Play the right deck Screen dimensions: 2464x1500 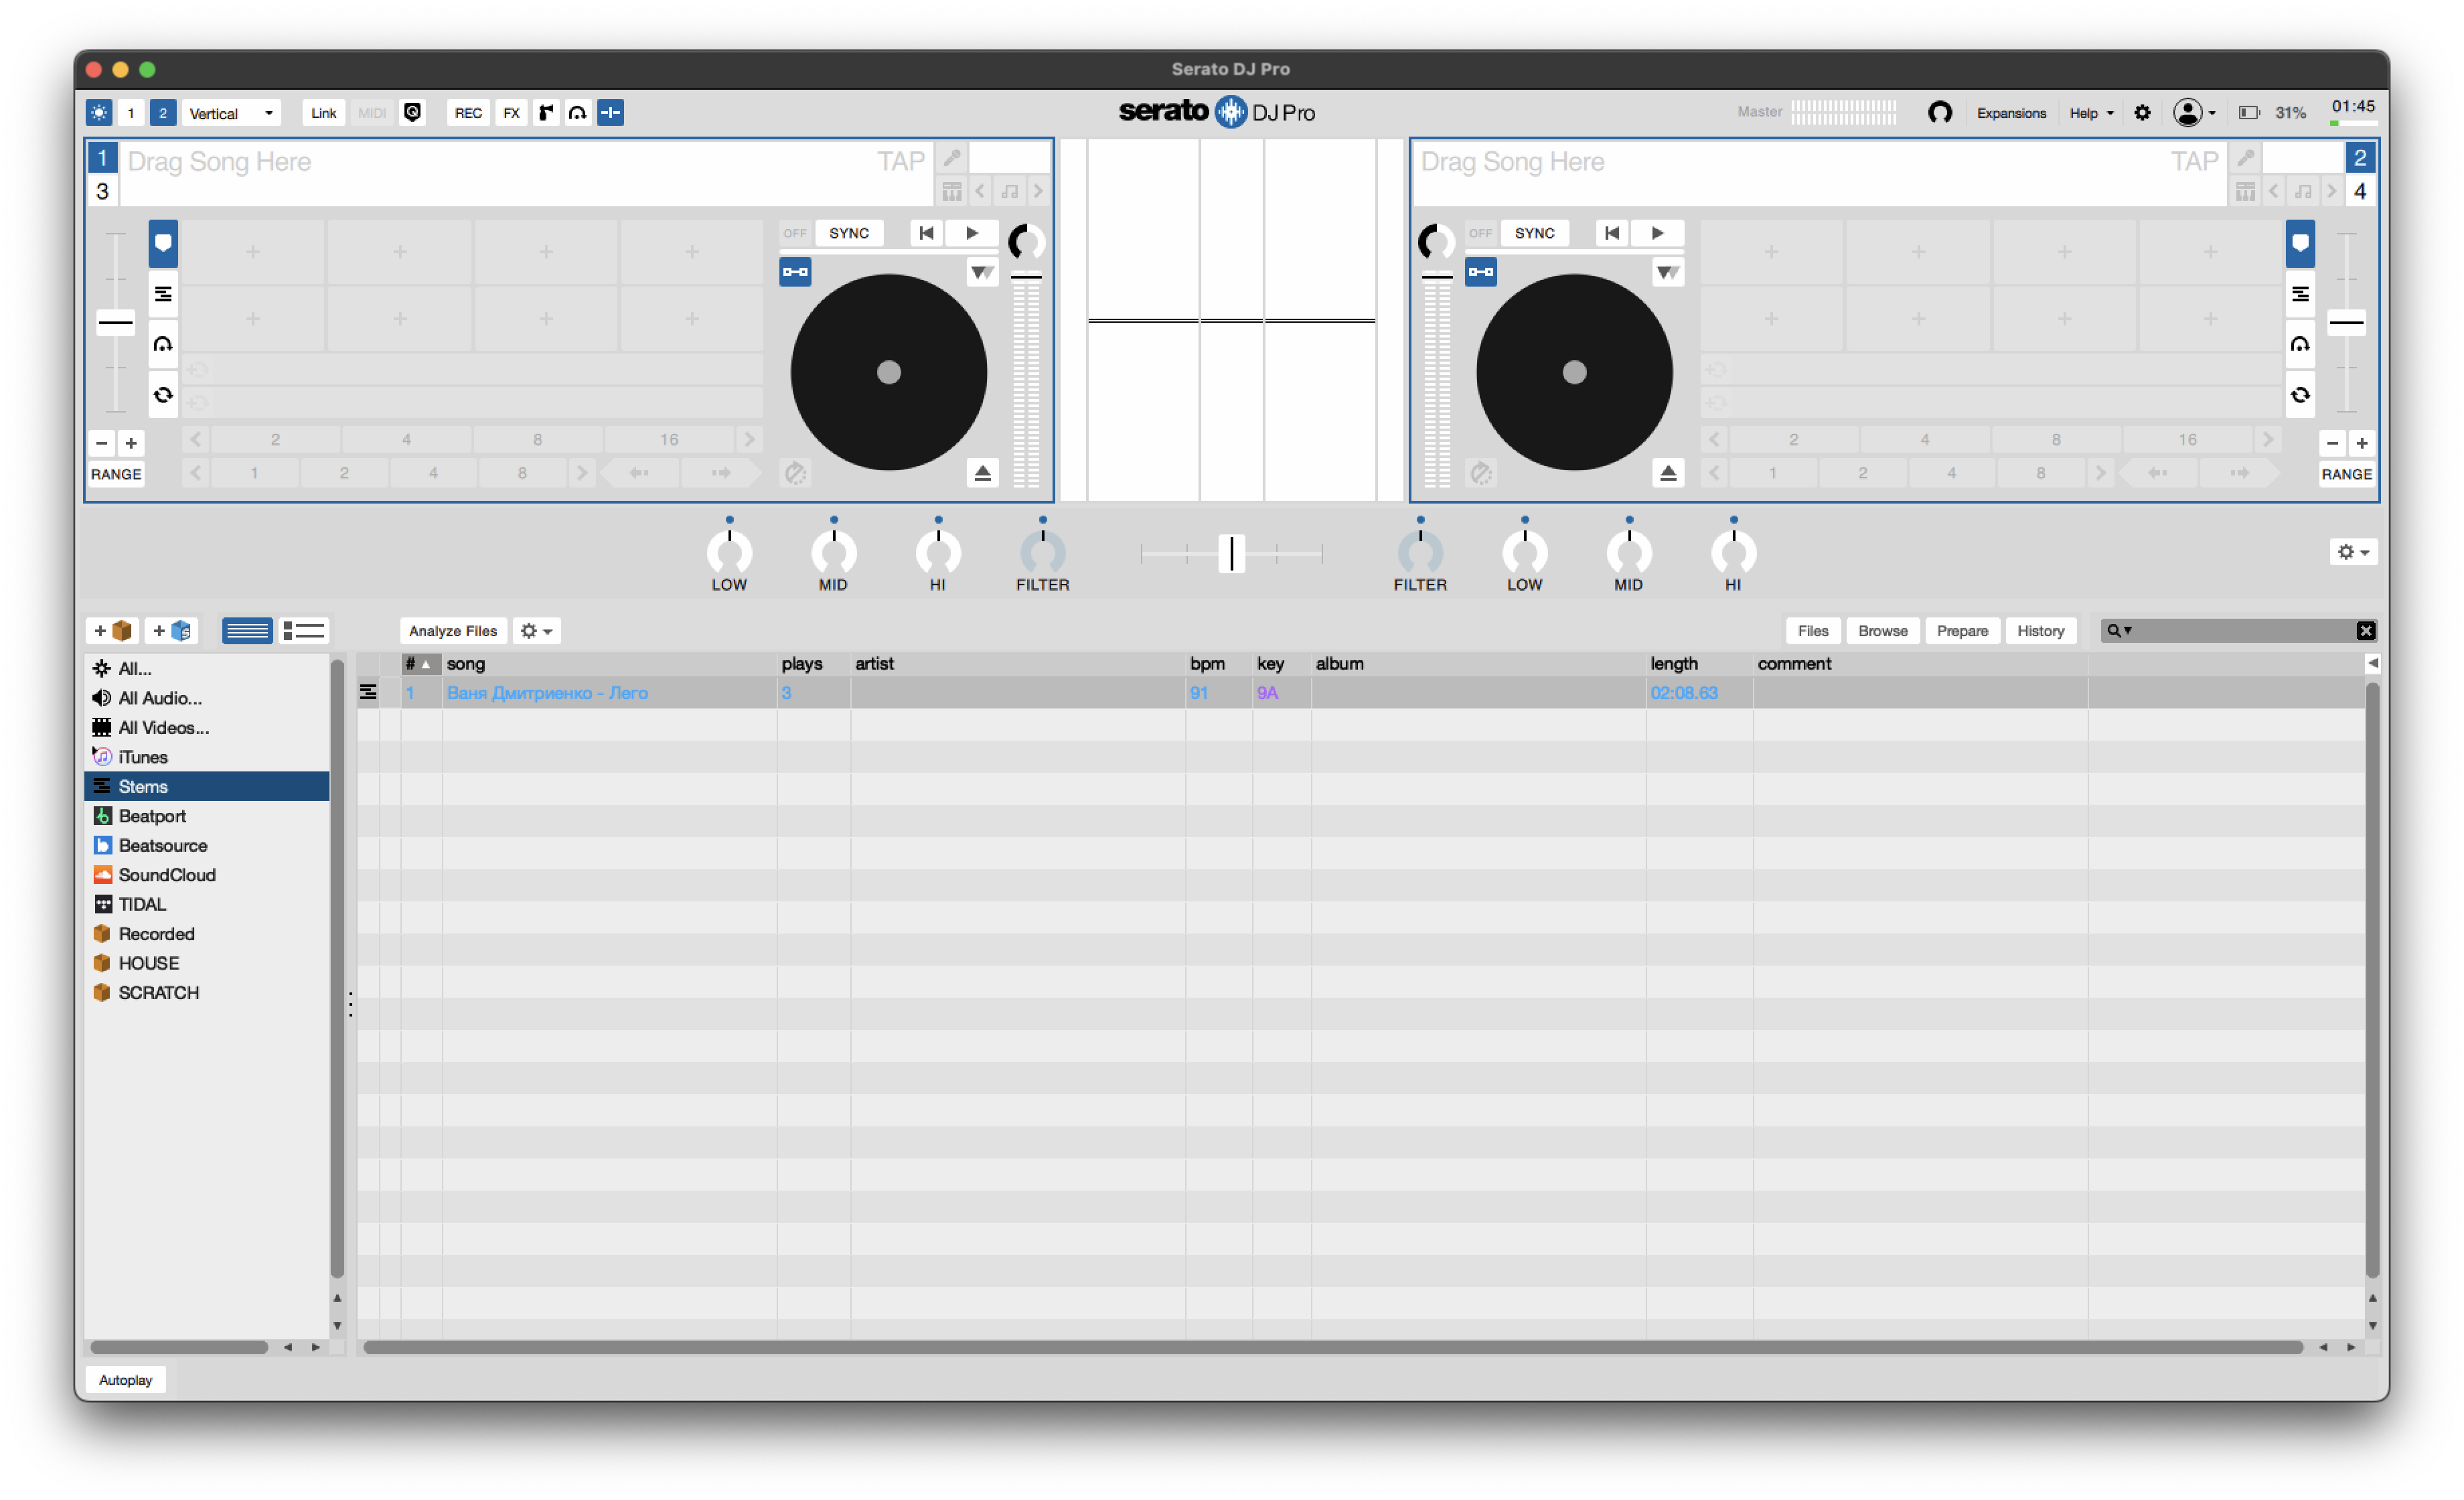(1657, 233)
